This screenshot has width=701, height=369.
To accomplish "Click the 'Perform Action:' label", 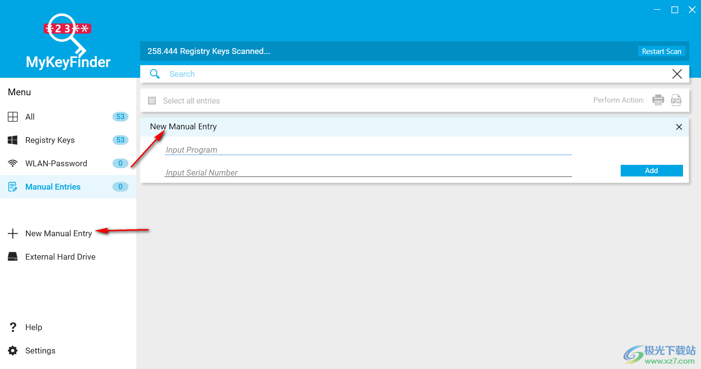I will 619,100.
